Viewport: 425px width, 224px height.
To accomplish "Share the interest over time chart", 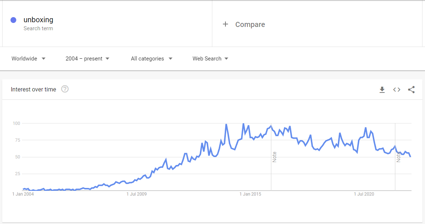I will 412,89.
